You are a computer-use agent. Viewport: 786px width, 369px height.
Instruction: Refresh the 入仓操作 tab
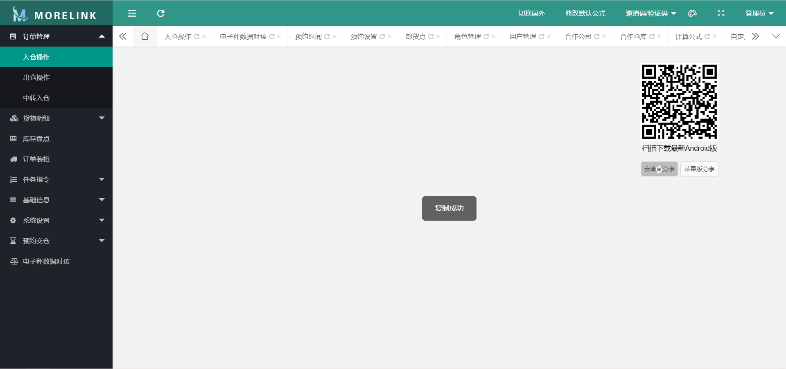pyautogui.click(x=196, y=37)
